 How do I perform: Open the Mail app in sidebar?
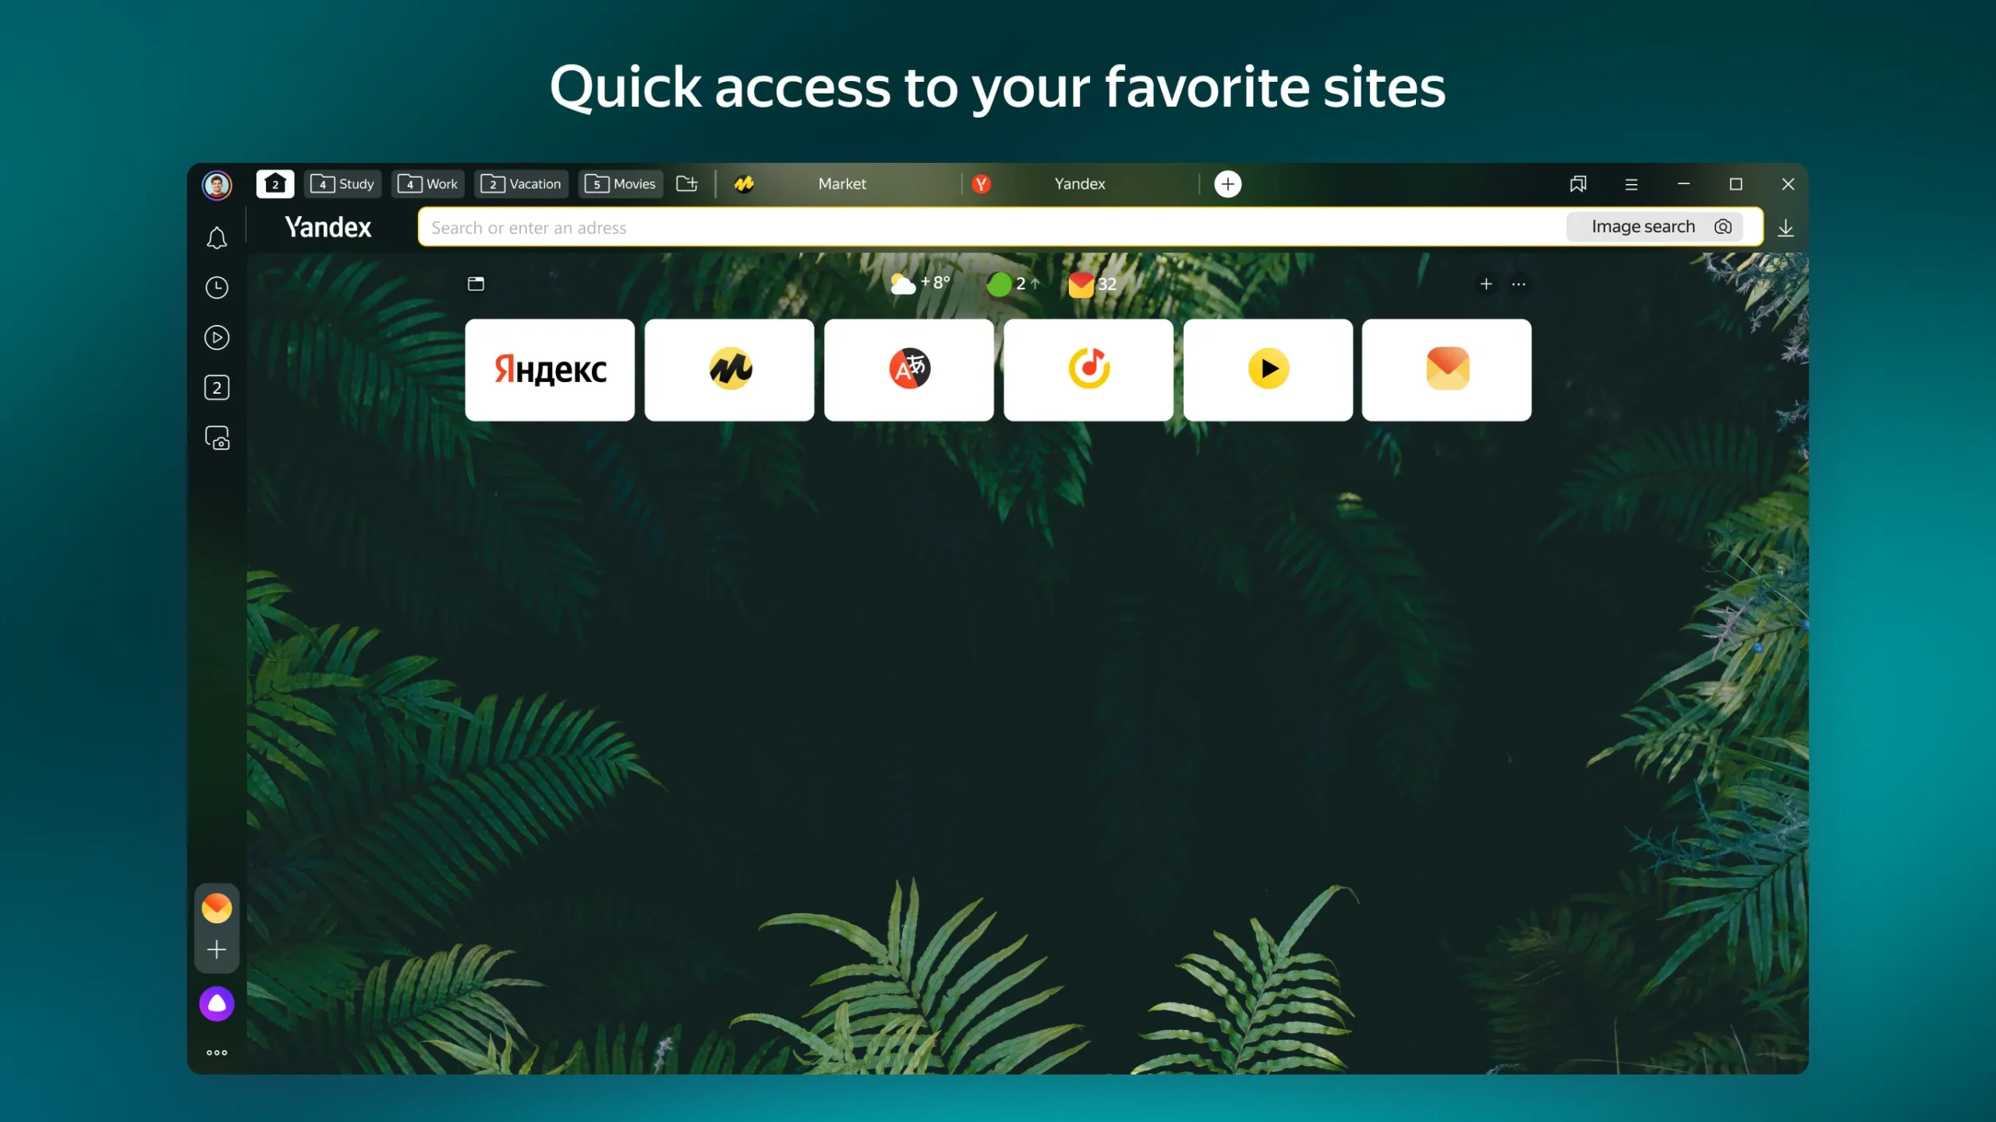(x=217, y=908)
